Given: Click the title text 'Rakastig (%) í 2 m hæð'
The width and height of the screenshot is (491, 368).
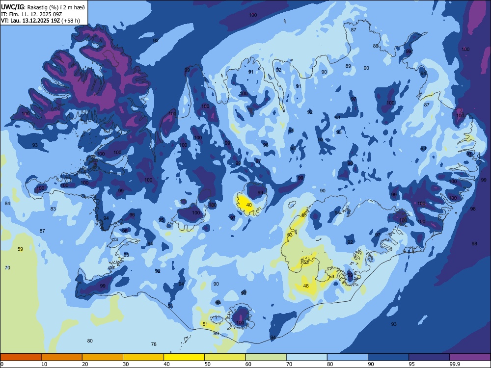Looking at the screenshot, I should coord(56,7).
